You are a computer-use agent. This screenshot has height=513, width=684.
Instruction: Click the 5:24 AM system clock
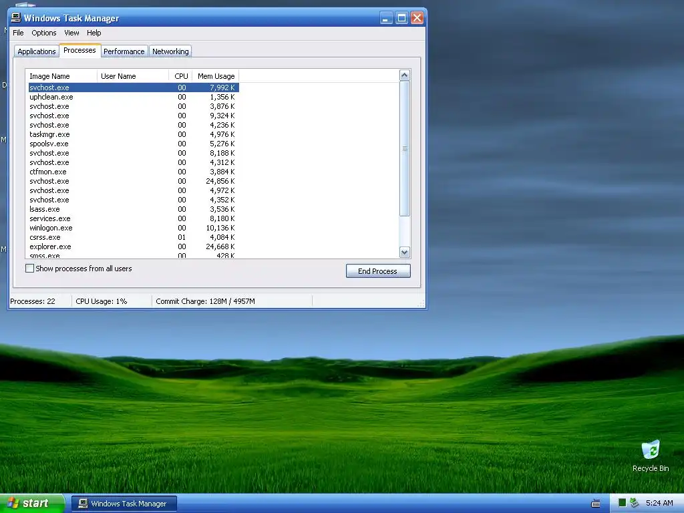pos(659,503)
